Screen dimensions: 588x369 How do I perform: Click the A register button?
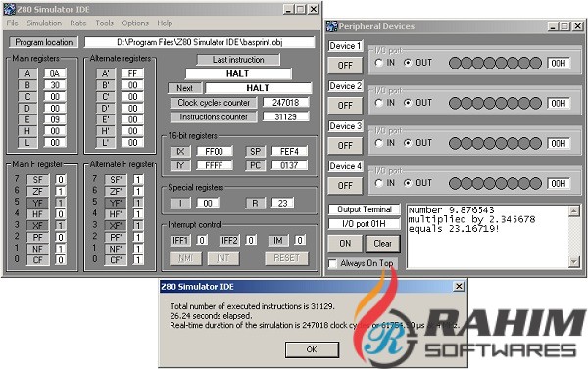[27, 73]
